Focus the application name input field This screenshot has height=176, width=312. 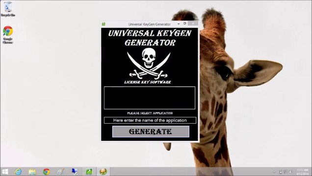click(x=150, y=120)
